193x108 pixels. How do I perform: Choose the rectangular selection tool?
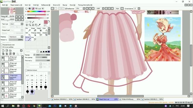point(27,22)
